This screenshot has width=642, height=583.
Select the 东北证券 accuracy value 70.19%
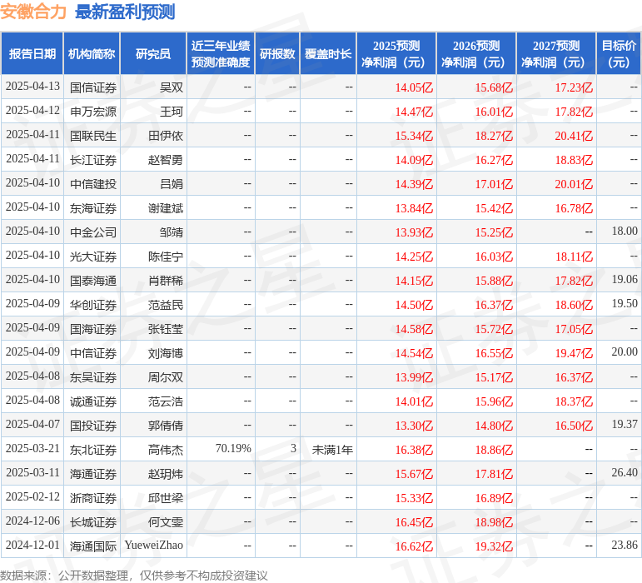[233, 449]
